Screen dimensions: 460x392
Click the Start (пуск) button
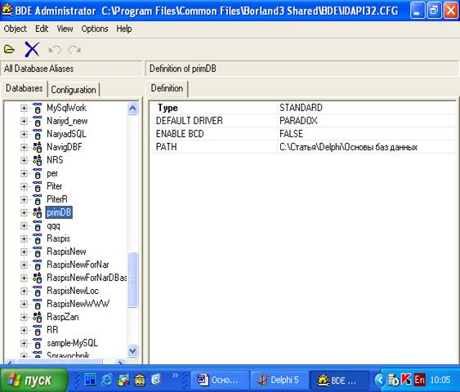tap(33, 380)
